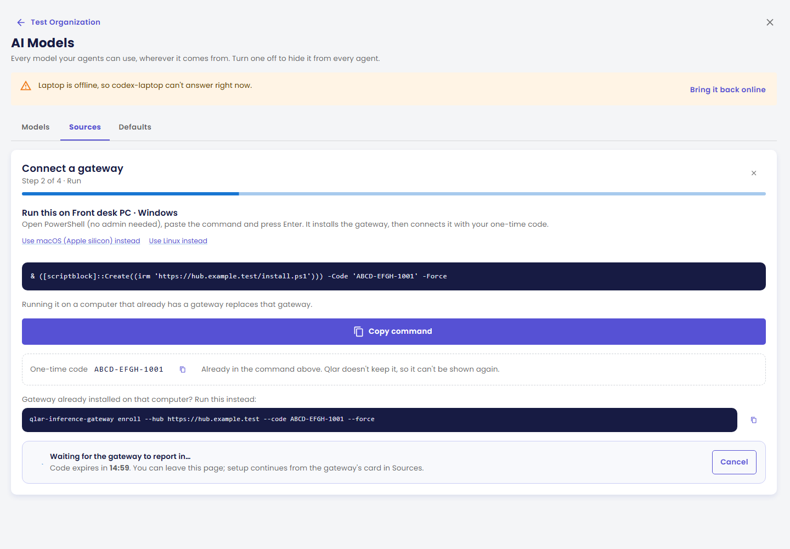Click the enroll command code block
This screenshot has height=549, width=790.
click(x=380, y=420)
